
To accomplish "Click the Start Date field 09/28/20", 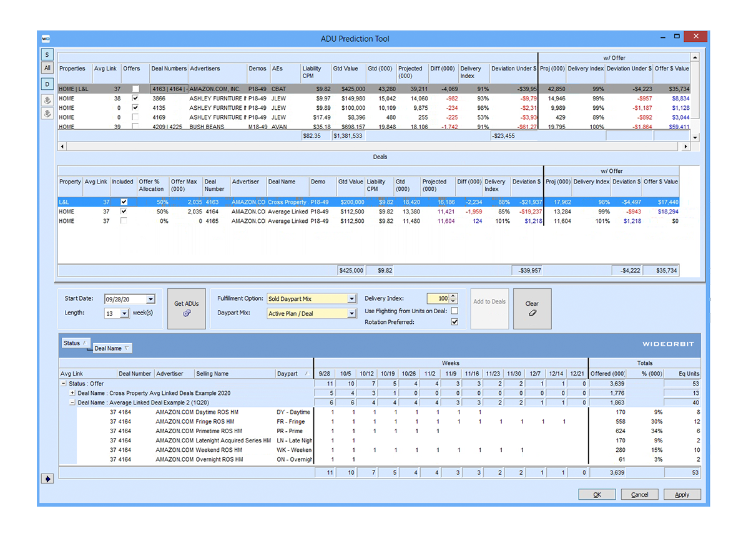I will [x=125, y=299].
